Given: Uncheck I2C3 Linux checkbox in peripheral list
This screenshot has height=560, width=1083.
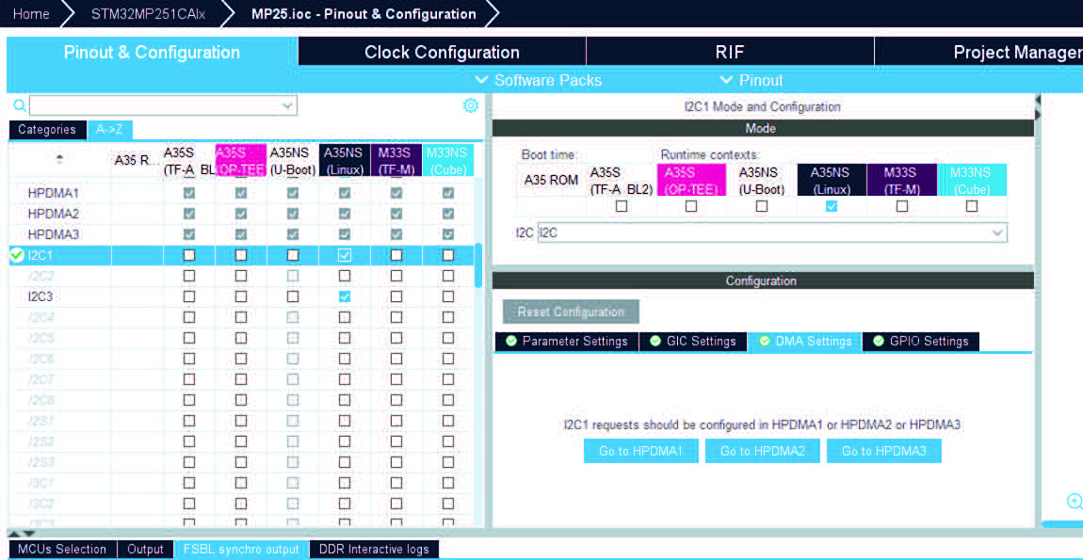Looking at the screenshot, I should (345, 296).
